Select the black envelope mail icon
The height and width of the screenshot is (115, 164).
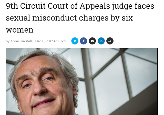92,41
